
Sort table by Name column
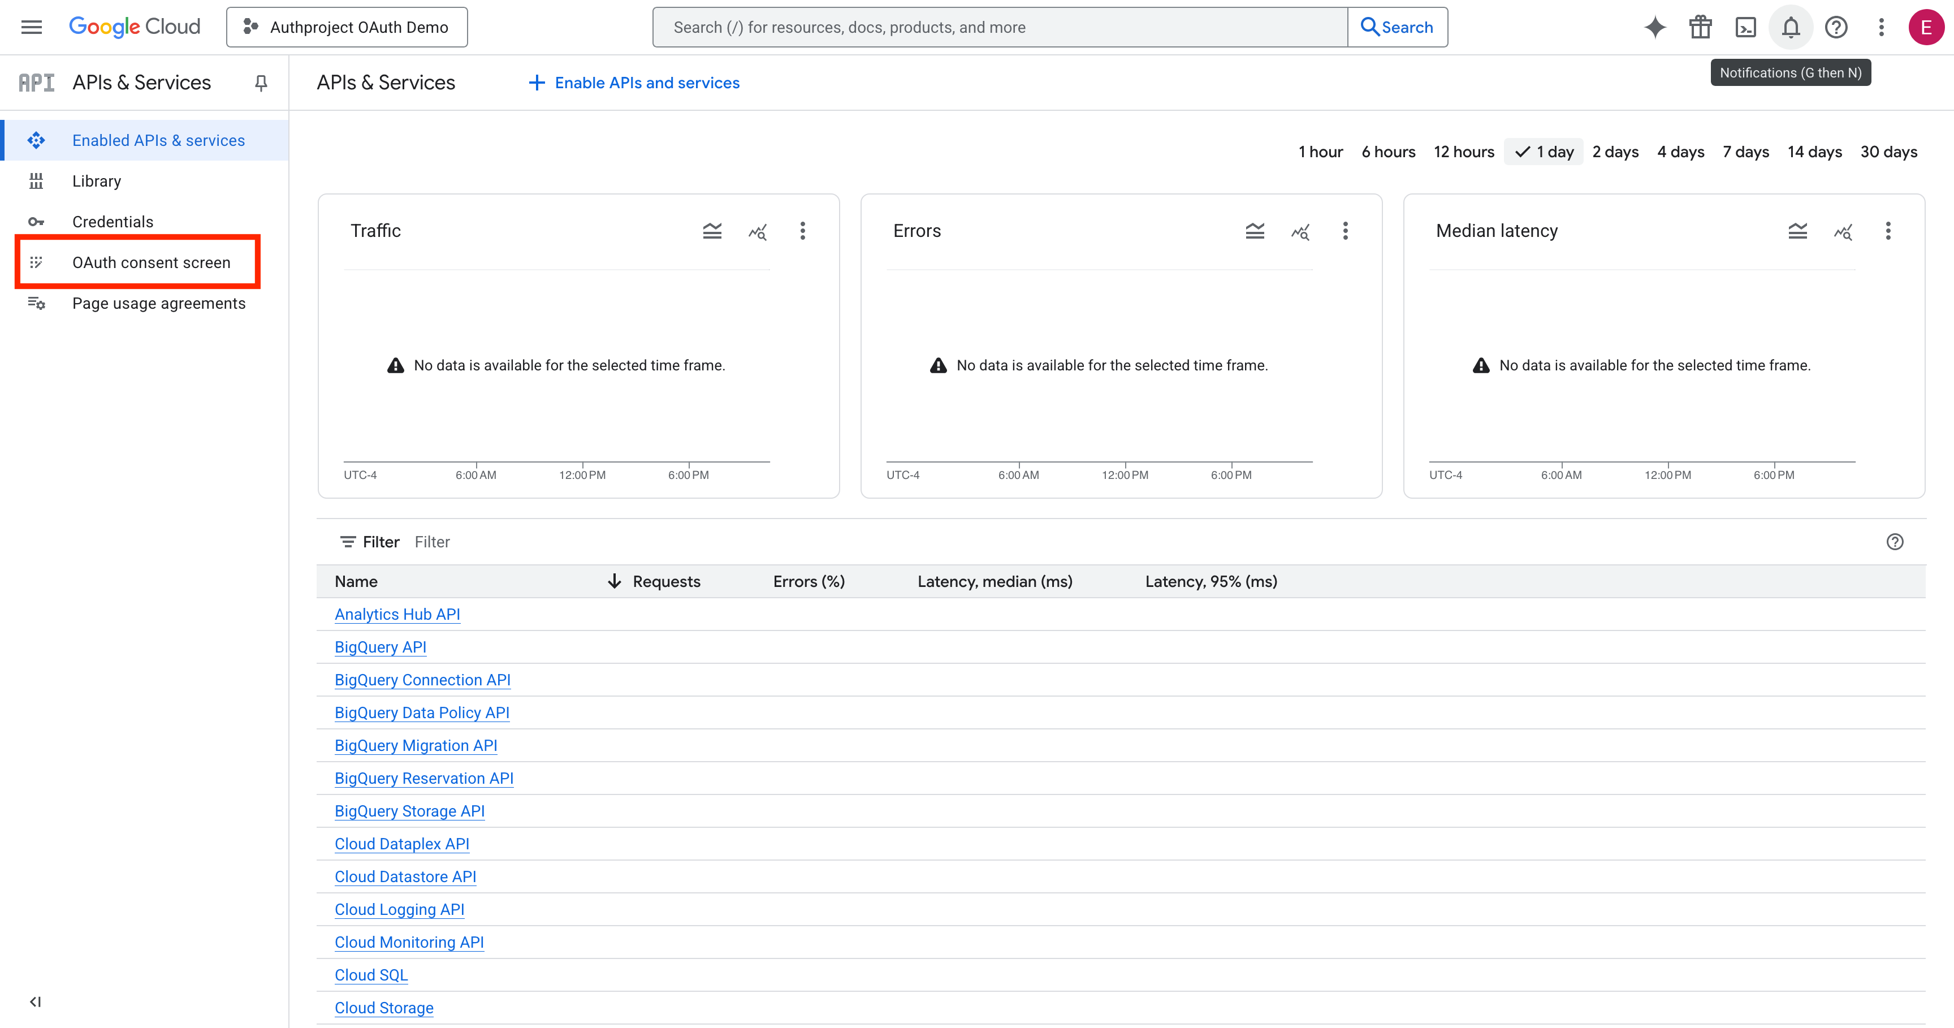(356, 581)
